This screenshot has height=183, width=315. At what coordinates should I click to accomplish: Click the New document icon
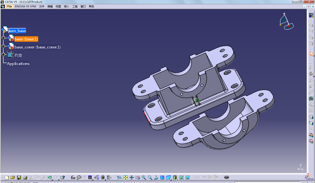[x=7, y=177]
